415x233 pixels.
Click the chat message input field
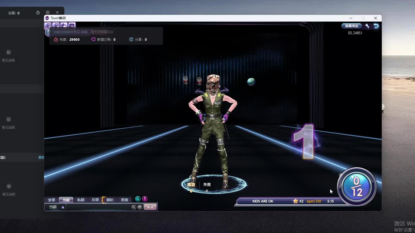(x=98, y=207)
